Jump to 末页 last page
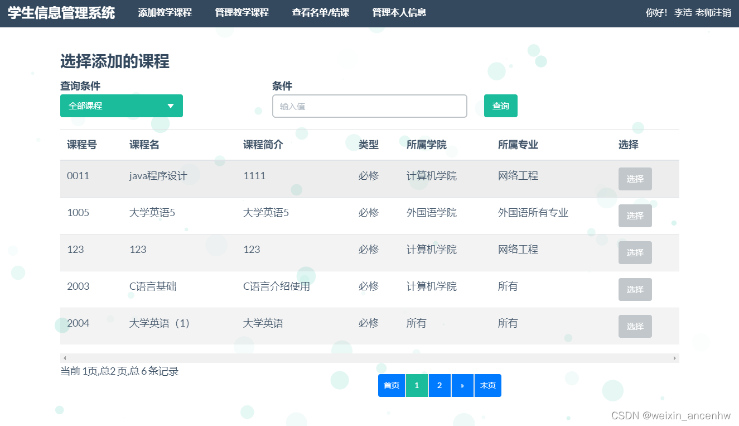Screen dimensions: 739x426 click(x=487, y=385)
